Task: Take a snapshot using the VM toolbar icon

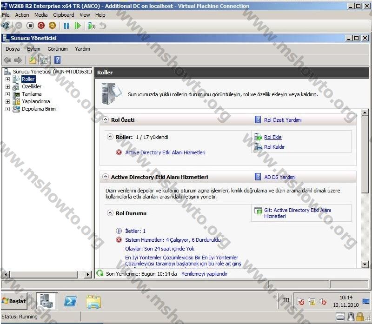Action: click(x=91, y=26)
